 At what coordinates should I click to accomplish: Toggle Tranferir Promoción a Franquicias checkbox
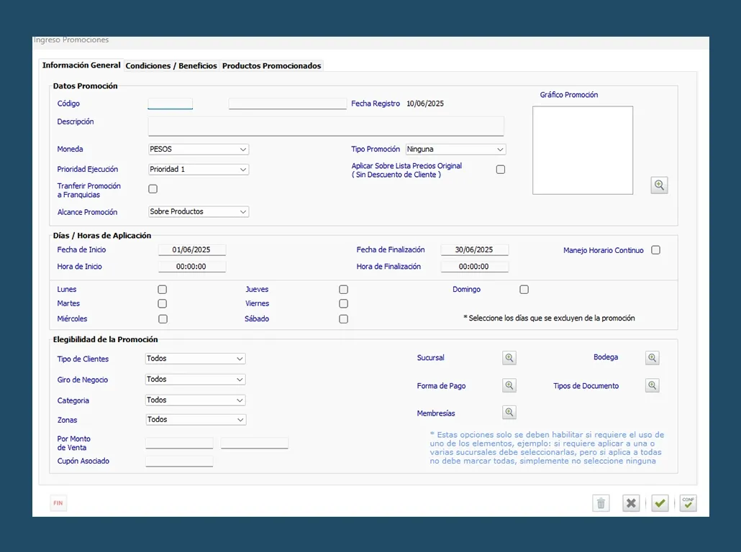tap(153, 189)
